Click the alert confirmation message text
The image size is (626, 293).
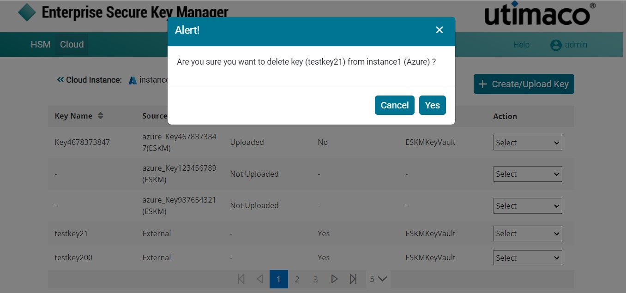point(306,62)
